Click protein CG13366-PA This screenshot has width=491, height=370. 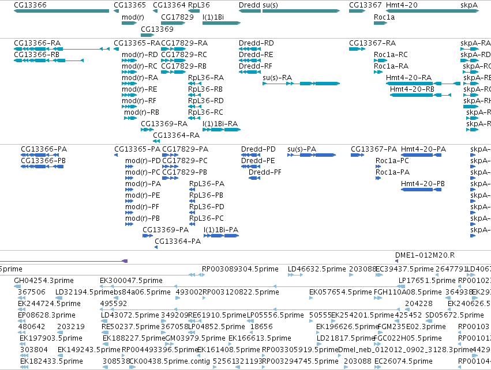tap(40, 155)
